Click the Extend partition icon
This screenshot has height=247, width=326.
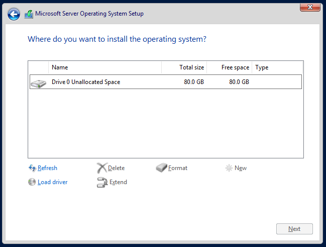pyautogui.click(x=102, y=182)
